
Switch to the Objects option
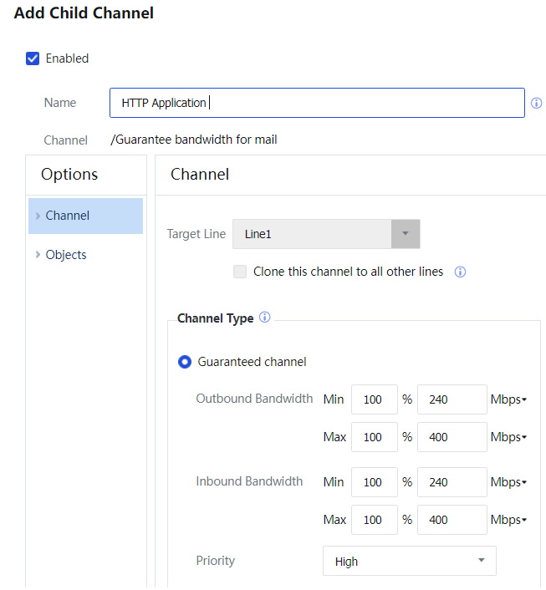coord(66,255)
